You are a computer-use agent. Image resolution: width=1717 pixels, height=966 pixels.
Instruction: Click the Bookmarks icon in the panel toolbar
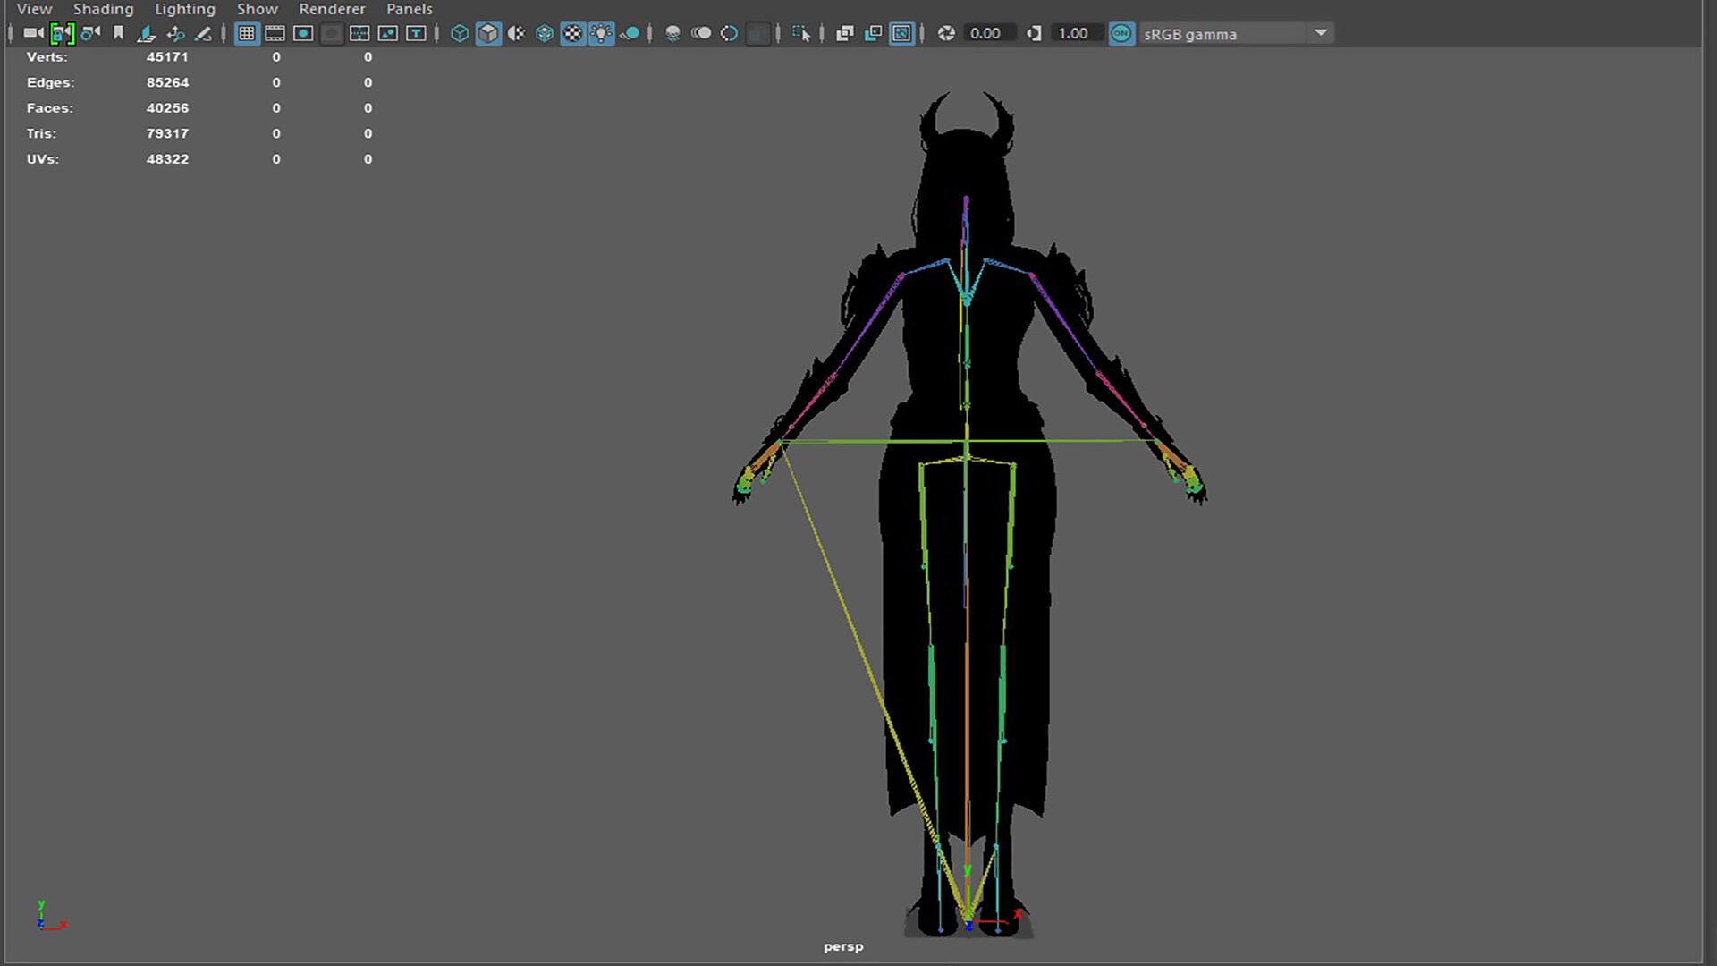pyautogui.click(x=118, y=33)
